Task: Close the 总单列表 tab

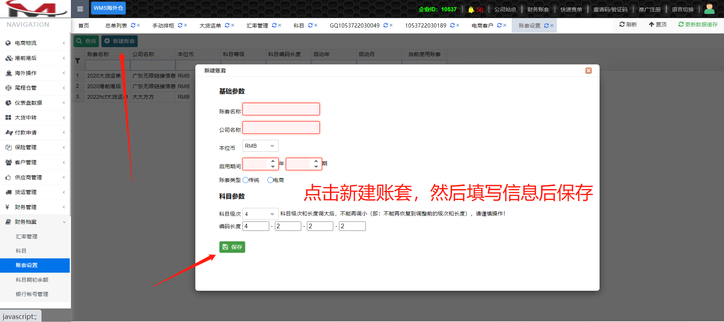Action: (x=138, y=25)
